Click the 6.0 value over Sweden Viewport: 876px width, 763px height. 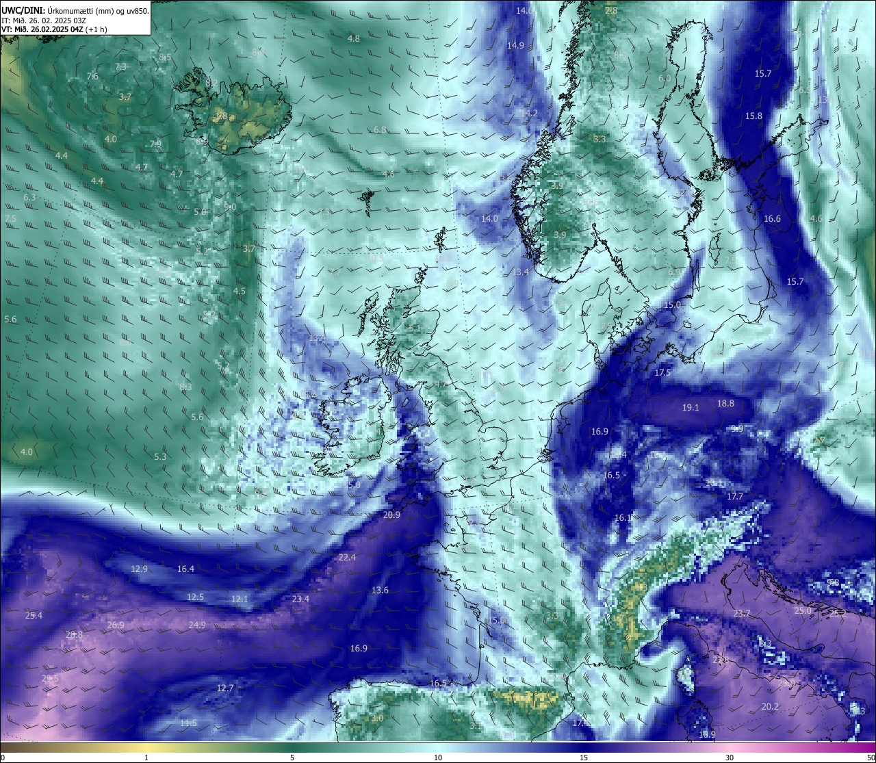[x=665, y=78]
